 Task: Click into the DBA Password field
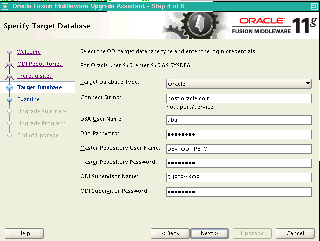(239, 134)
